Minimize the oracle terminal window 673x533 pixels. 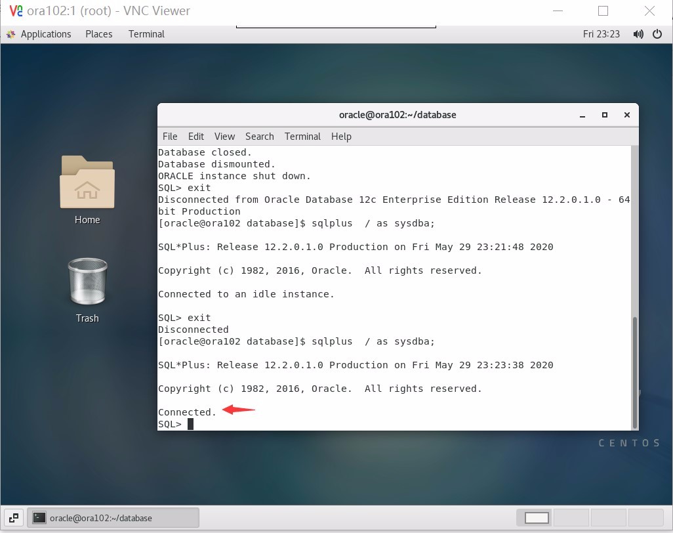click(582, 115)
